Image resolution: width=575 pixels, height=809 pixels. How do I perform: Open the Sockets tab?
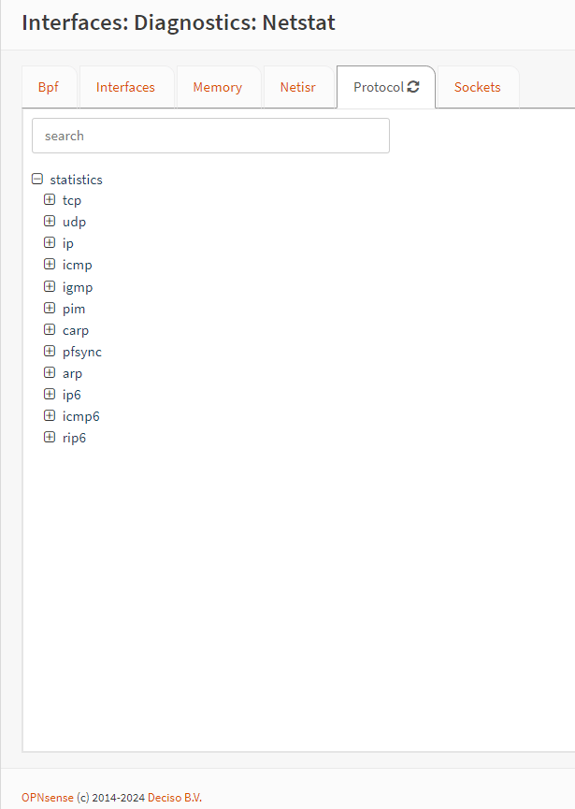[x=478, y=87]
